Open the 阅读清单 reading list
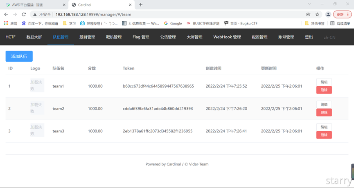This screenshot has height=188, width=354. tap(340, 23)
